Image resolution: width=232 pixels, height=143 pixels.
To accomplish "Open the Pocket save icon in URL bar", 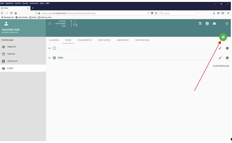I will 152,13.
